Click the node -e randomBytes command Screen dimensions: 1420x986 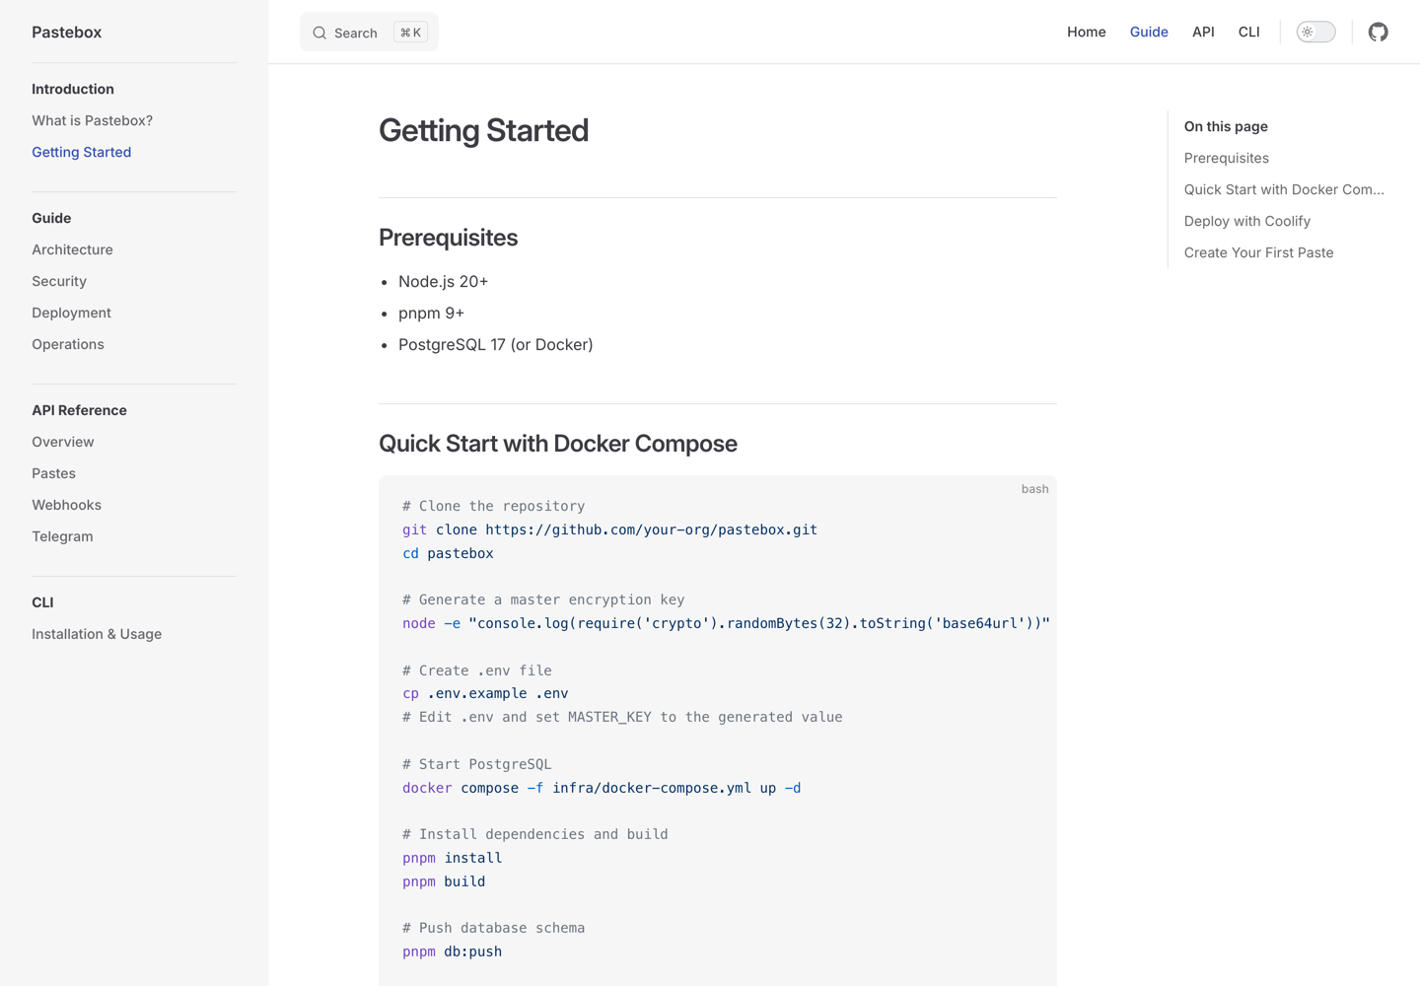click(x=726, y=623)
